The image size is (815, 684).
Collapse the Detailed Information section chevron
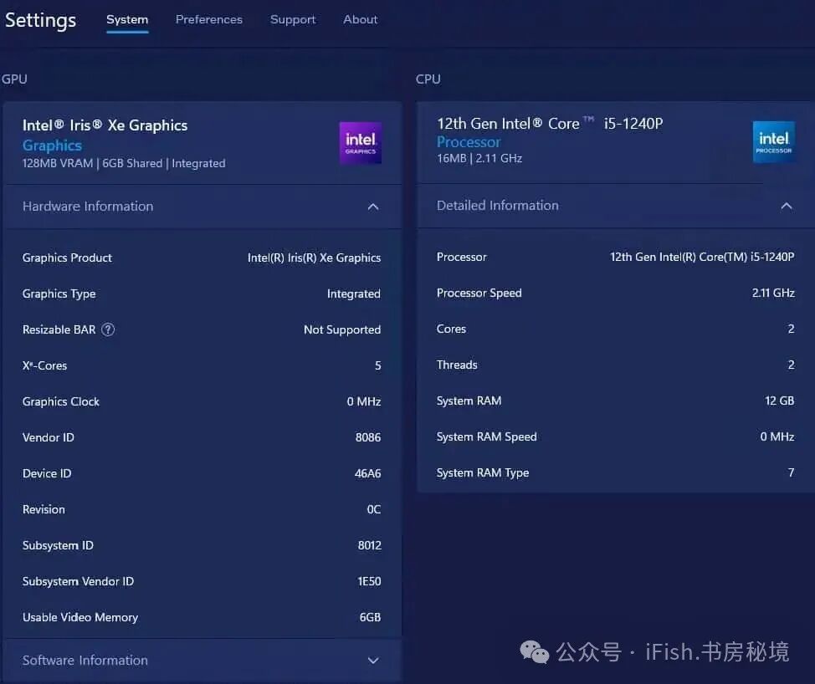pyautogui.click(x=787, y=206)
